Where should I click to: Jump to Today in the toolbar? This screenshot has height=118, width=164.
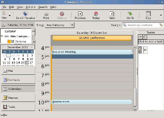click(96, 14)
